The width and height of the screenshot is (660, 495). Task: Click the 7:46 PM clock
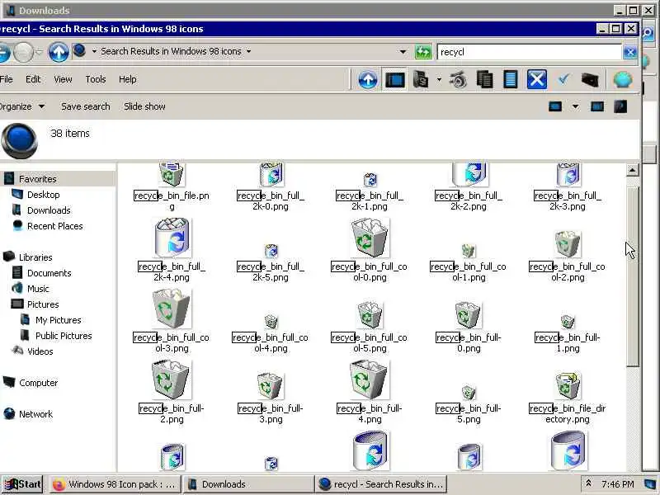click(617, 484)
